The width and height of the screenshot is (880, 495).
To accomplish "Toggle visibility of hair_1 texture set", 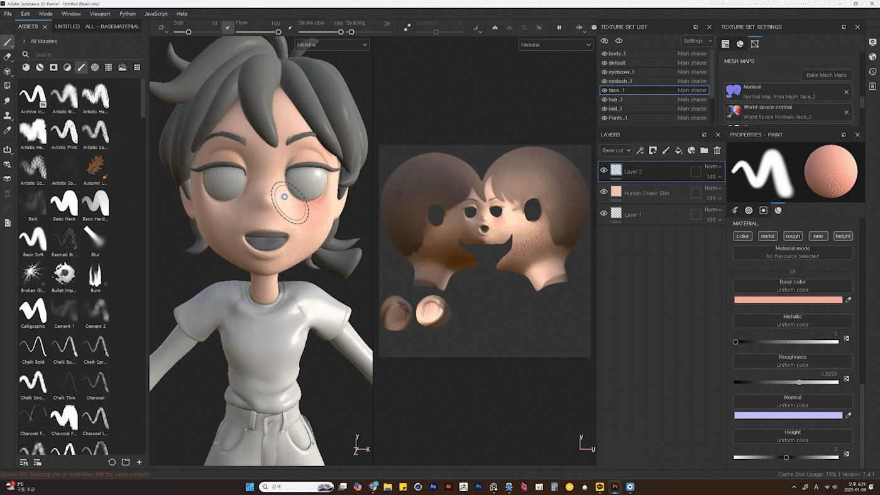I will tap(604, 99).
